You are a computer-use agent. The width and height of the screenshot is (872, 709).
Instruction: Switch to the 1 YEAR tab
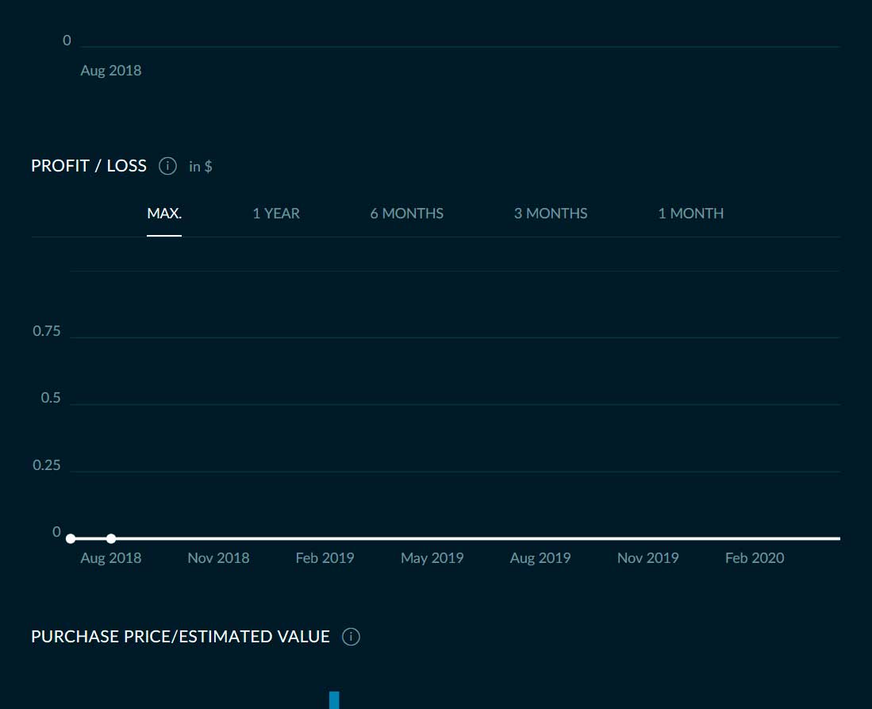(276, 214)
